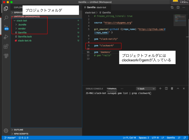Screen dimensions: 189x140
Task: Click the editor minimap
Action: pos(180,20)
